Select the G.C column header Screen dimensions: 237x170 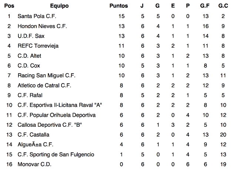tap(223, 6)
